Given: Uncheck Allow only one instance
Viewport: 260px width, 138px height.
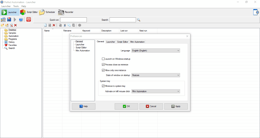Looking at the screenshot, I should (103, 70).
